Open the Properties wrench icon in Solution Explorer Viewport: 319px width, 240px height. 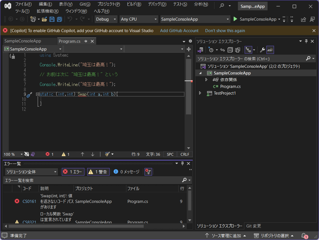click(x=262, y=50)
